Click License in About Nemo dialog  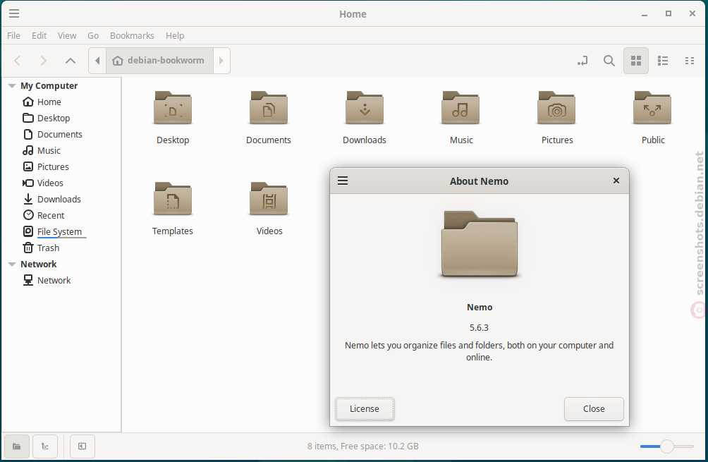[365, 408]
